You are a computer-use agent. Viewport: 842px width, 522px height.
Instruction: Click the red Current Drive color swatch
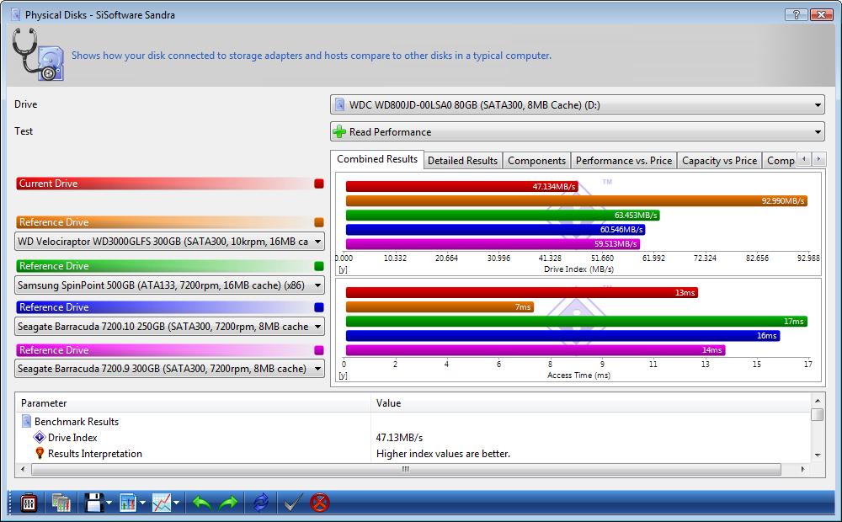click(x=319, y=184)
